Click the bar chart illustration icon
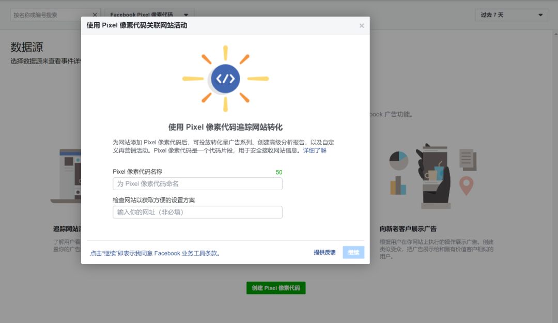558x323 pixels. (398, 185)
